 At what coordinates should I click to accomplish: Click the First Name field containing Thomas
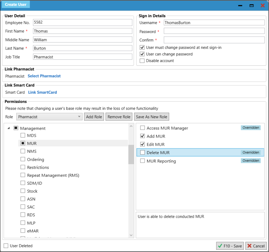tap(82, 31)
